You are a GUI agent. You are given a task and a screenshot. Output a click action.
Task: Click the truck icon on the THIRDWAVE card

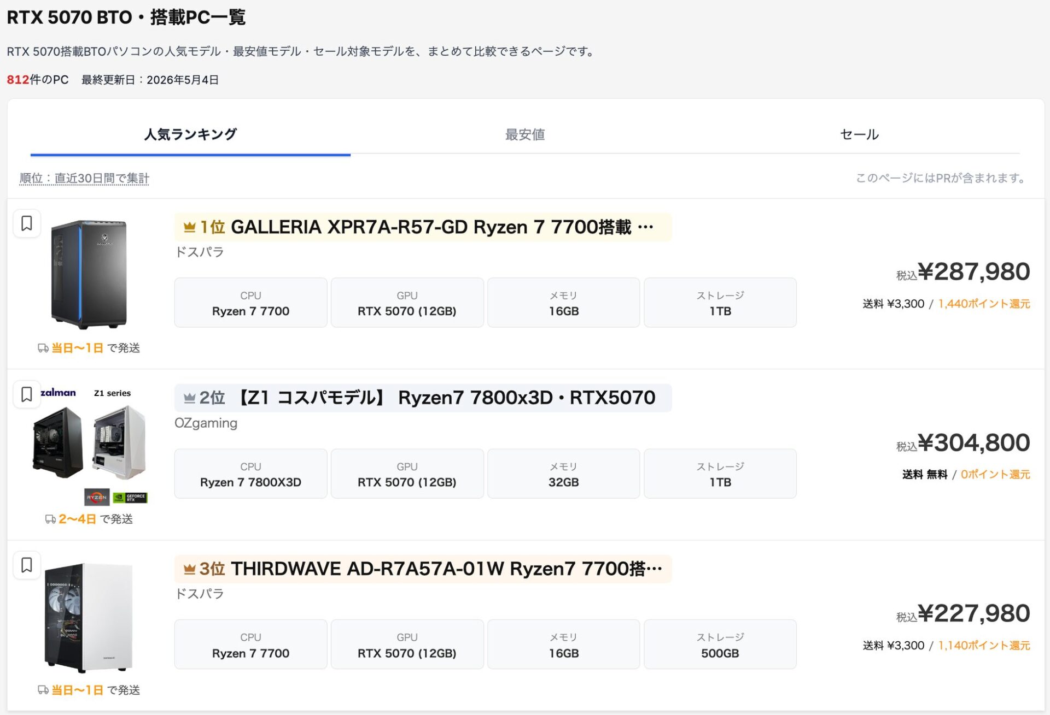click(x=43, y=690)
